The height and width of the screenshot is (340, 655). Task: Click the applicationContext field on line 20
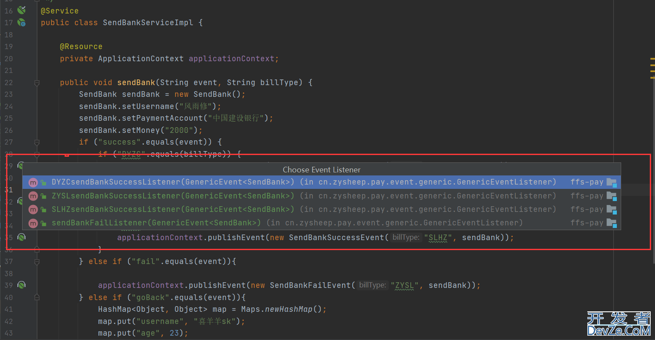tap(232, 59)
